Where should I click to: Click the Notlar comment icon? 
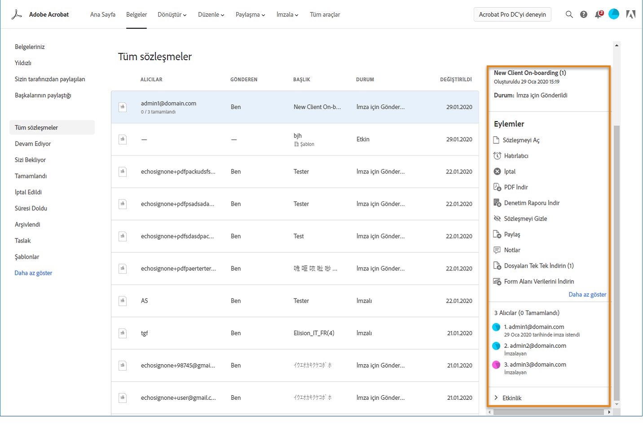pos(497,250)
